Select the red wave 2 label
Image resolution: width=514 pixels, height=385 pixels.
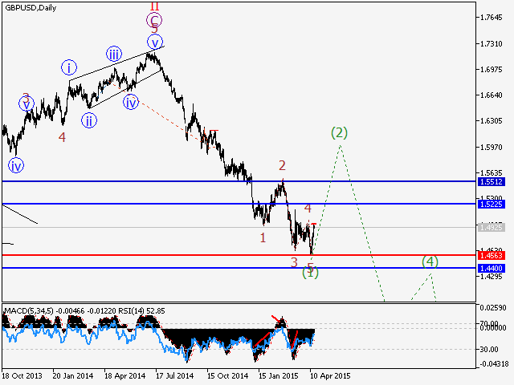(x=282, y=166)
